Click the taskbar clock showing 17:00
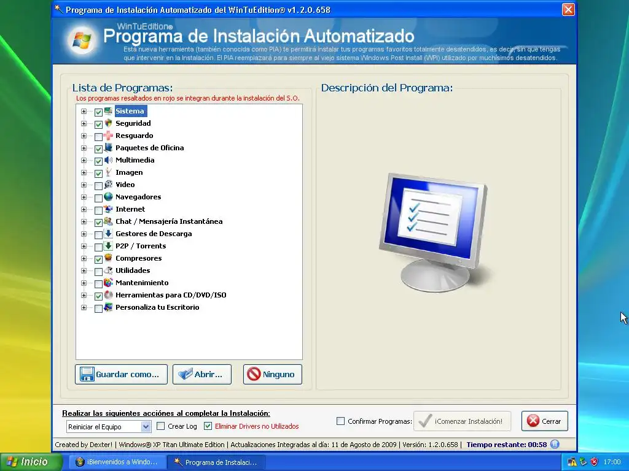This screenshot has height=471, width=629. pos(612,462)
